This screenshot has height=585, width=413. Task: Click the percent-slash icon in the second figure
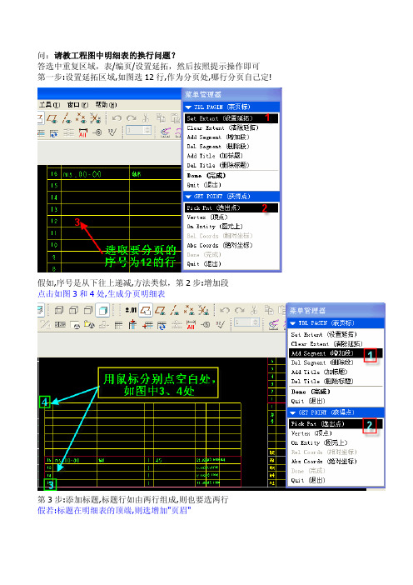pos(45,324)
